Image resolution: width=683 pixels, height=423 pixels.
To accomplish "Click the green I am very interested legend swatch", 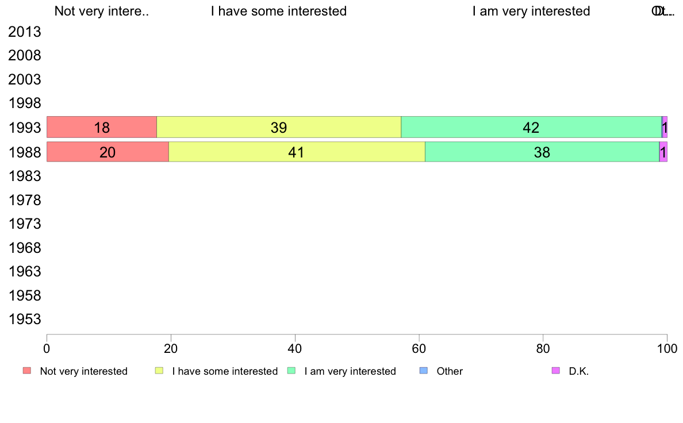I will click(291, 371).
